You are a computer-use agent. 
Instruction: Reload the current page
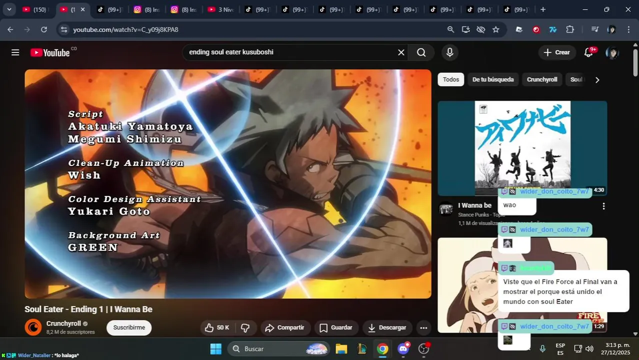click(44, 30)
